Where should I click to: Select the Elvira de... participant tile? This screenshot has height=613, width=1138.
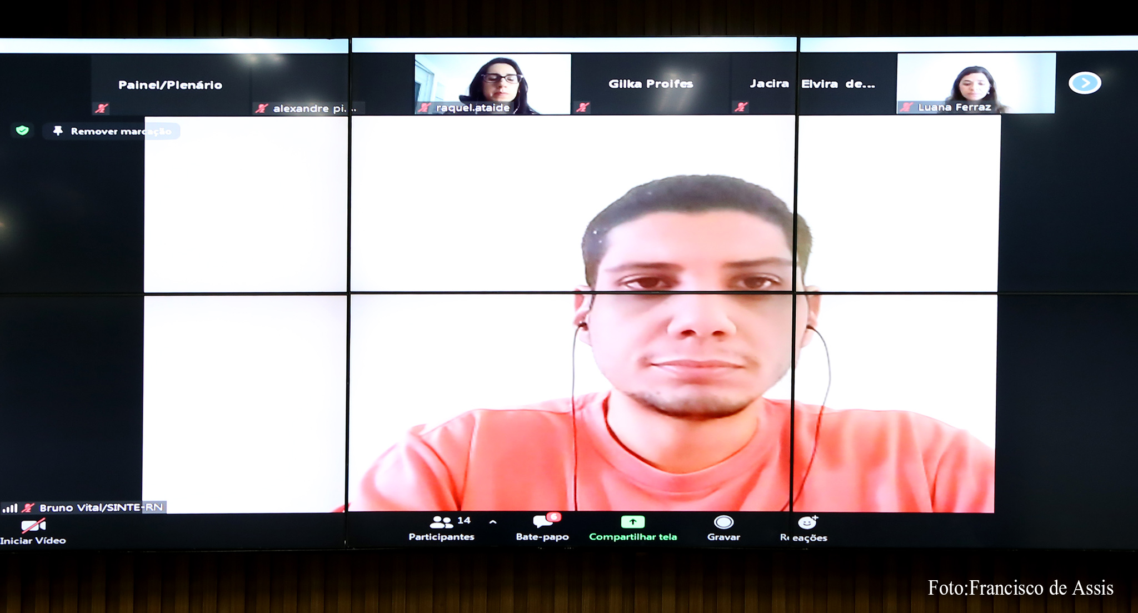coord(839,84)
